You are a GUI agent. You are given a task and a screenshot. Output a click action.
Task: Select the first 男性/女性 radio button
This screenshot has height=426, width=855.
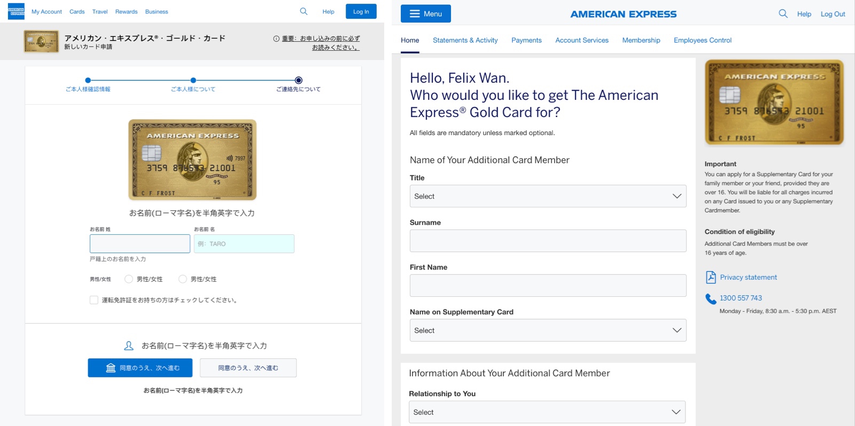(x=129, y=279)
